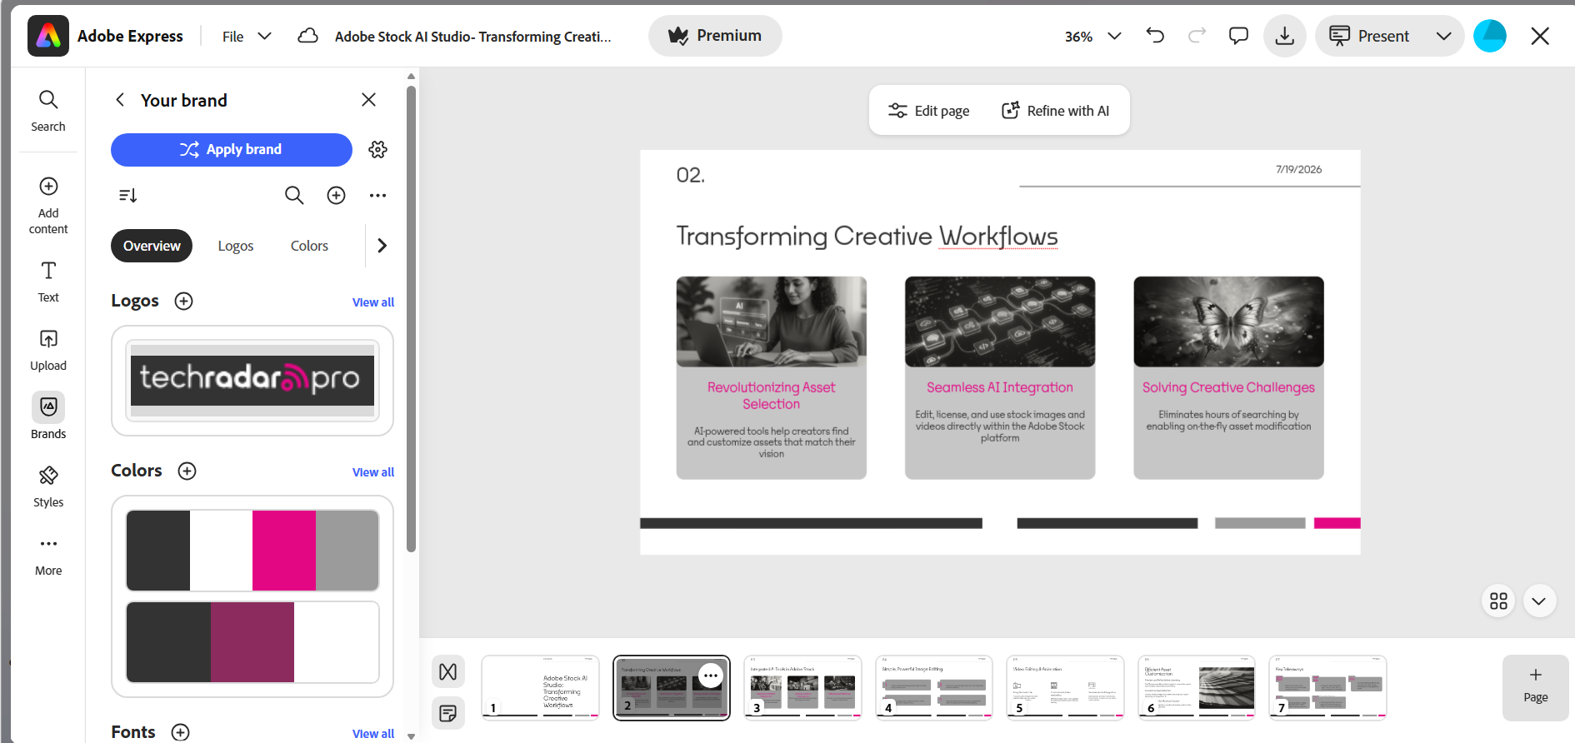The image size is (1575, 743).
Task: Close the Your brand panel
Action: [x=368, y=100]
